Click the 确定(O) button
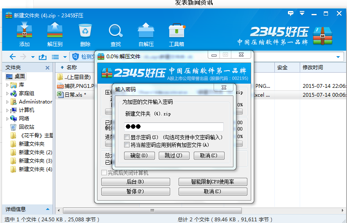The width and height of the screenshot is (347, 223). point(139,155)
